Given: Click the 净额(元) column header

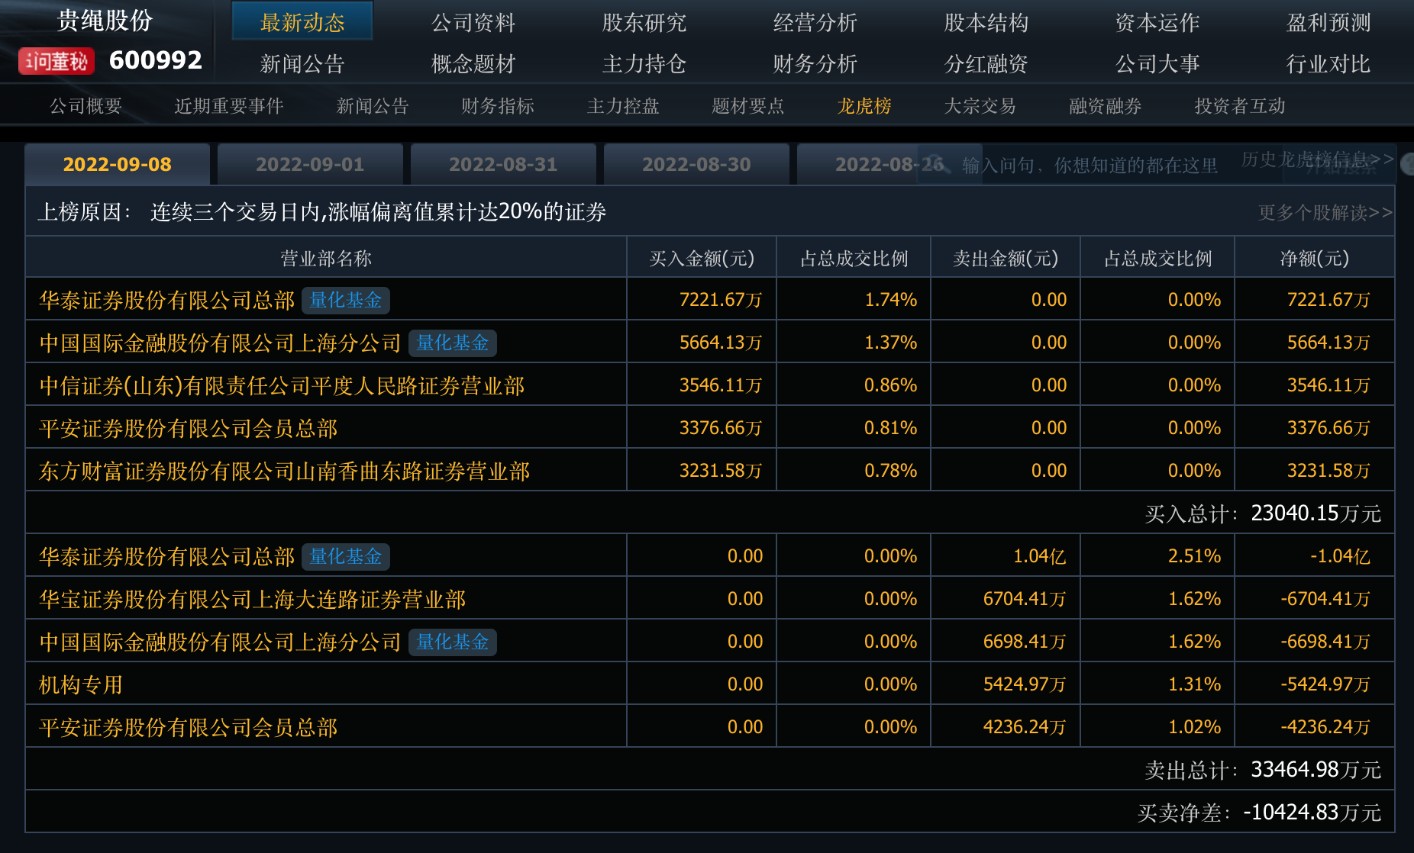Looking at the screenshot, I should (1315, 258).
